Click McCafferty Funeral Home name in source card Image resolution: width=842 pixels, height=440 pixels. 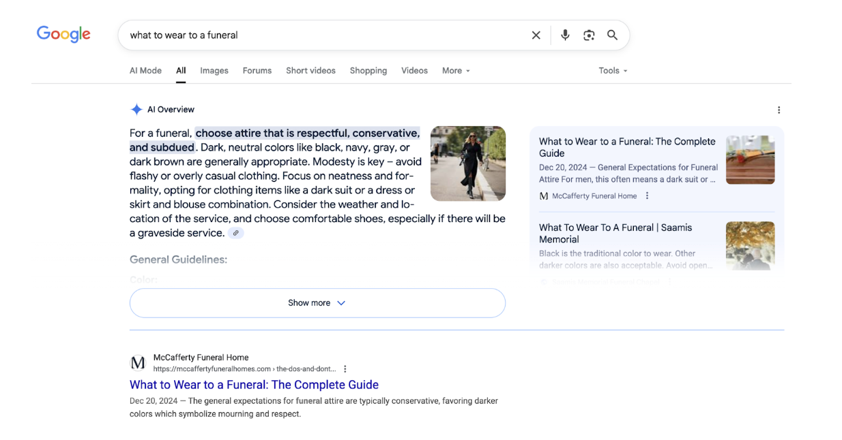click(x=594, y=196)
